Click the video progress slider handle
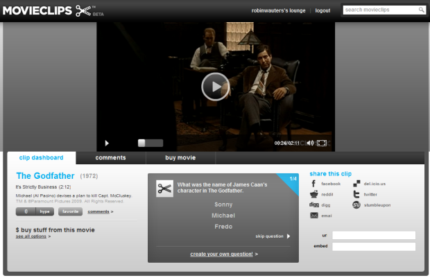 (x=141, y=143)
